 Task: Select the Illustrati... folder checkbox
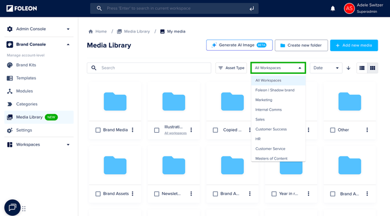click(x=157, y=130)
